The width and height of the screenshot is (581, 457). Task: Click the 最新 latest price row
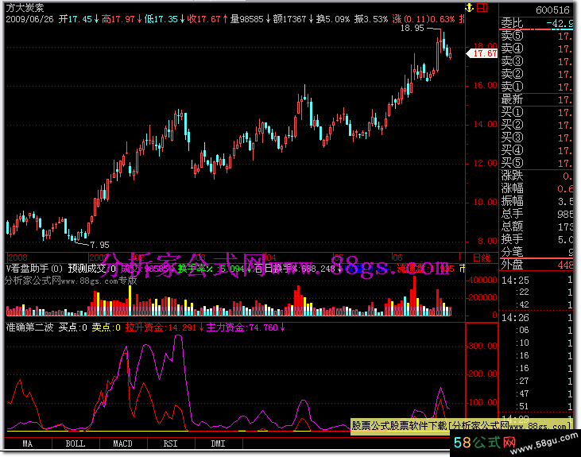536,99
